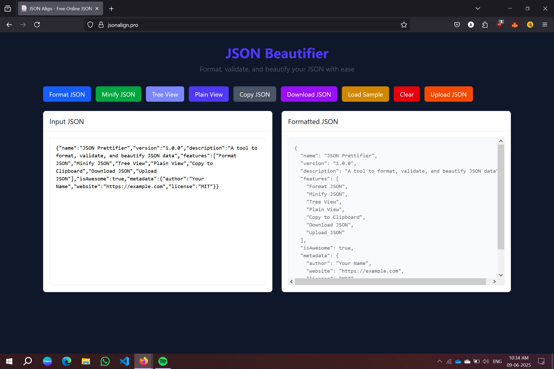Bookmark this page with the star icon
This screenshot has height=369, width=554.
pyautogui.click(x=404, y=25)
